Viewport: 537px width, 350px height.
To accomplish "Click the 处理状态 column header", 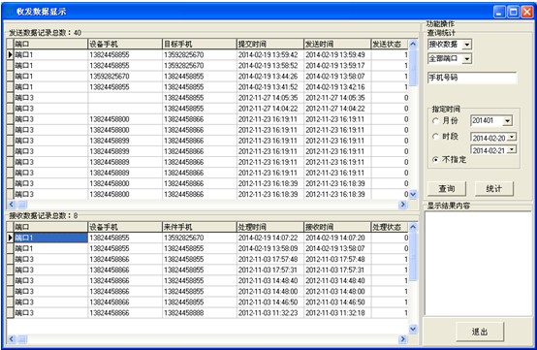I will (390, 227).
